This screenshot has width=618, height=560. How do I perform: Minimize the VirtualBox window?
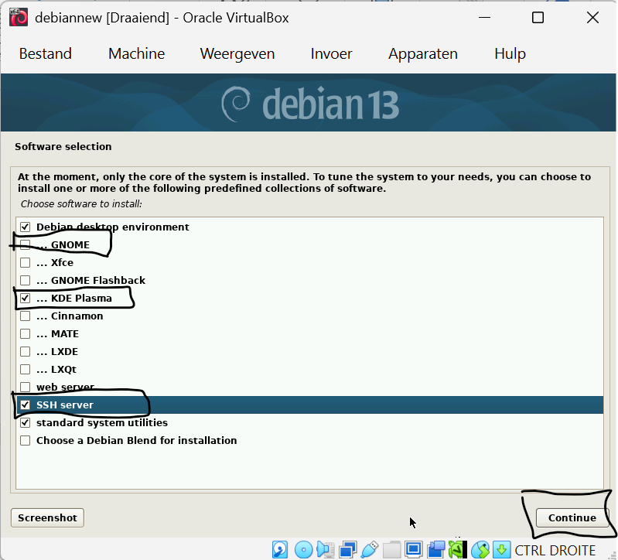[484, 18]
